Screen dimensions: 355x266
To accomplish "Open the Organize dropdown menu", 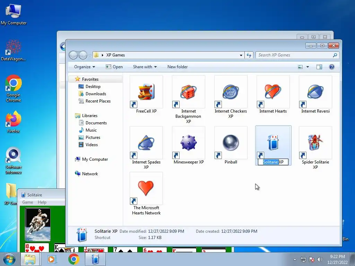I will click(x=85, y=67).
